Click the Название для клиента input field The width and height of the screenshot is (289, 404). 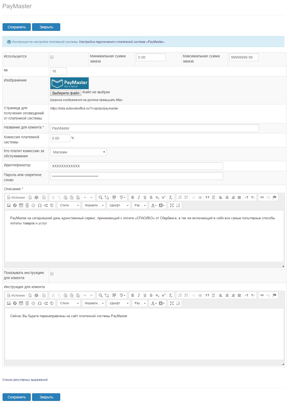[x=154, y=128]
